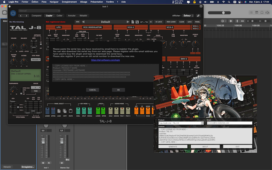Open Logic's note pads icon
Viewport: 272px width, 170px height.
(x=257, y=13)
